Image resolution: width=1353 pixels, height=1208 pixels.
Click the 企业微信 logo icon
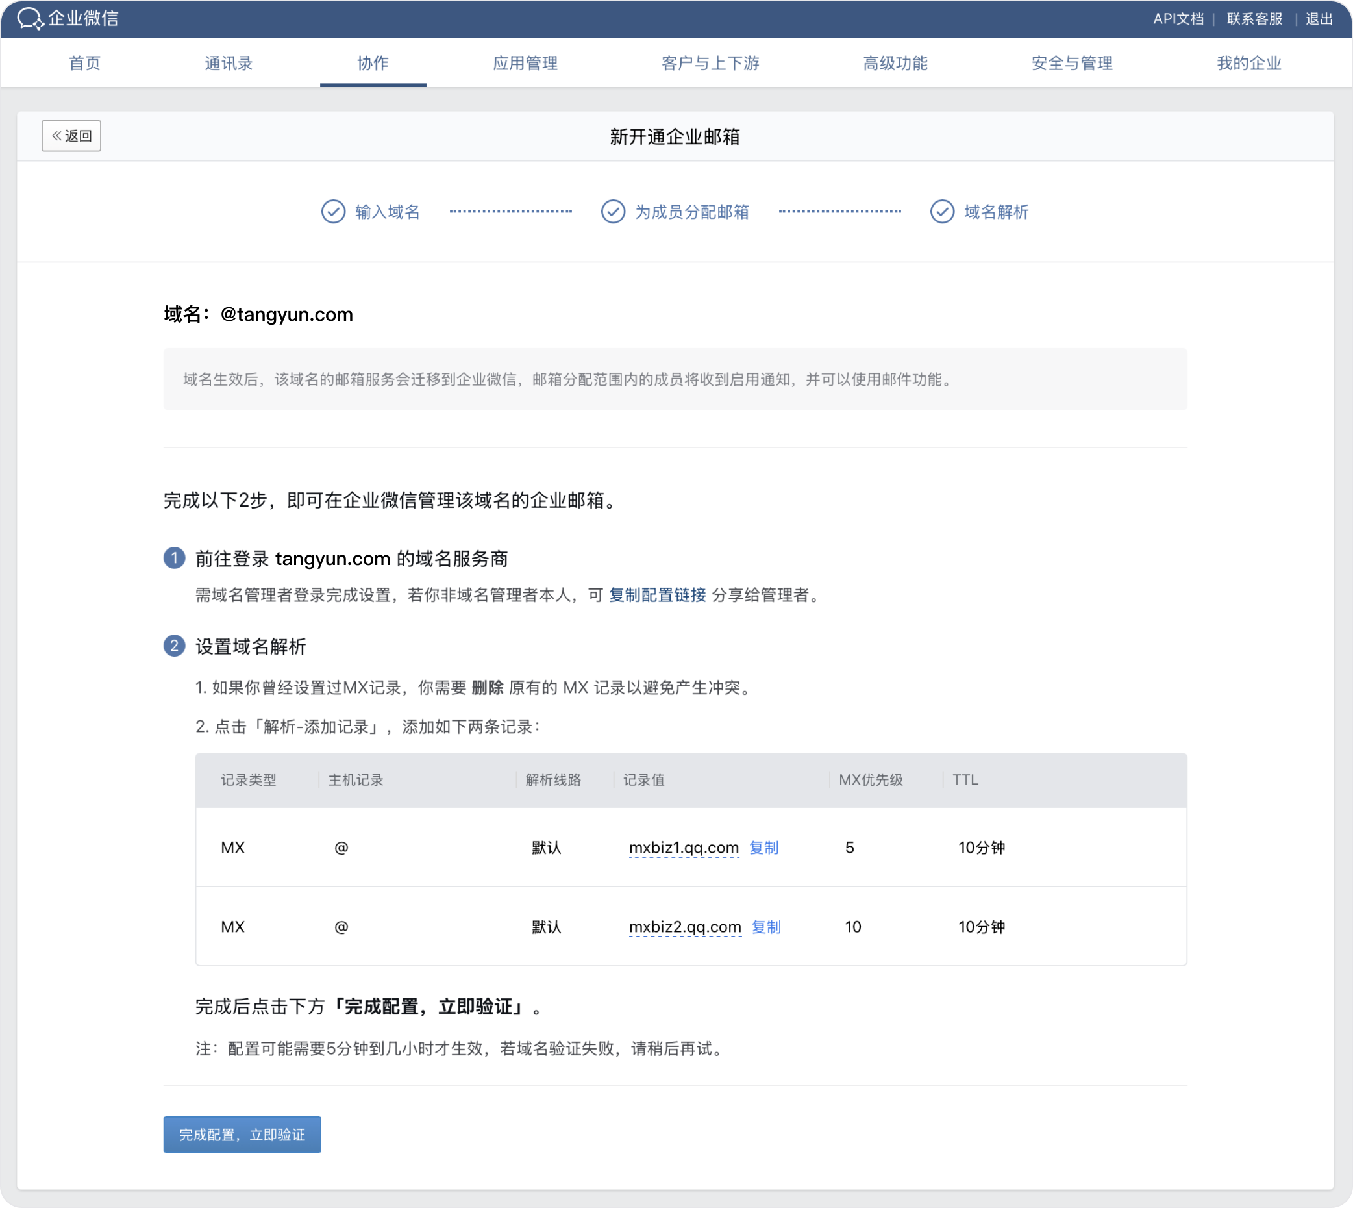click(30, 19)
